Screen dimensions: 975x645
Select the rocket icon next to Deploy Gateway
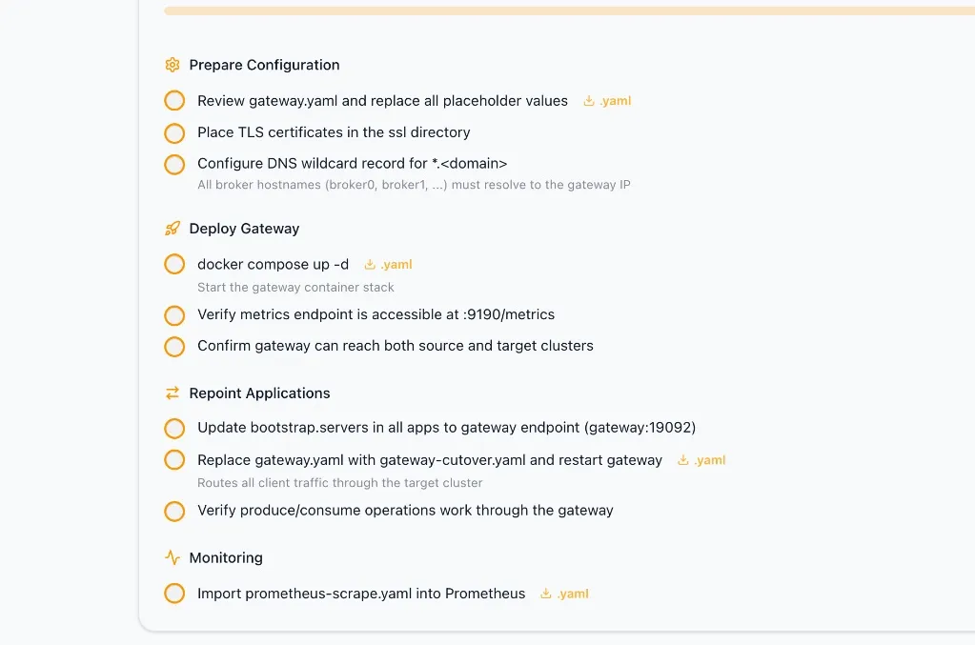173,228
